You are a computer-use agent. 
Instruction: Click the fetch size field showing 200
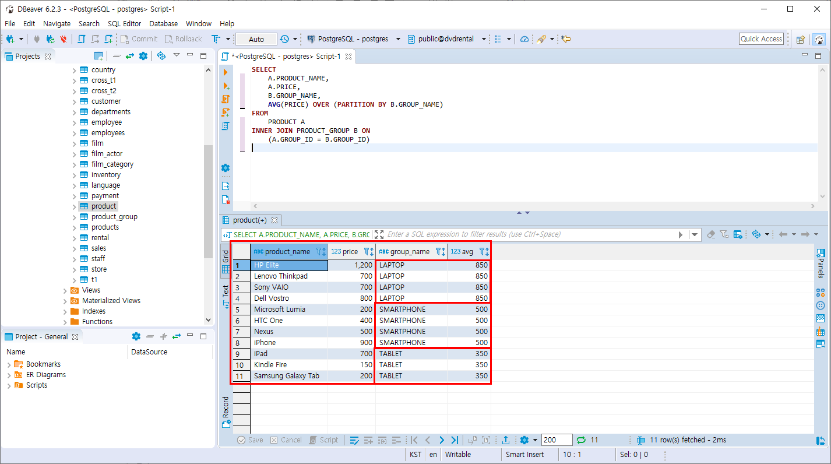click(x=557, y=440)
